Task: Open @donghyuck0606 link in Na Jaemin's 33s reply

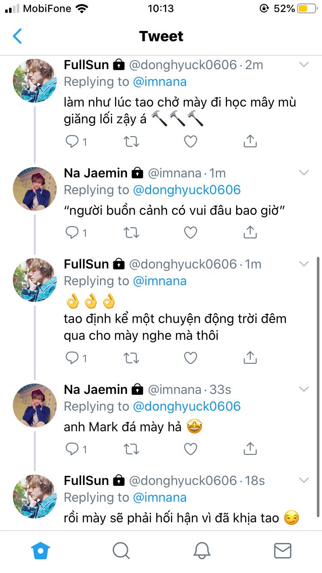Action: (x=187, y=406)
